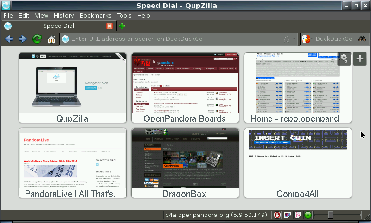This screenshot has height=223, width=371.
Task: Go back with the left arrow button
Action: pyautogui.click(x=8, y=39)
